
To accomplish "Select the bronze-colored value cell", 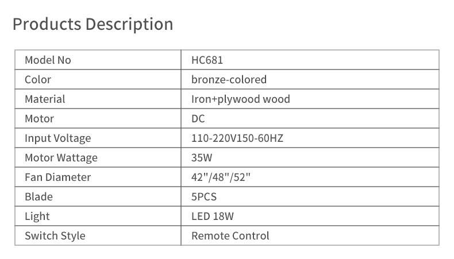I will click(229, 80).
